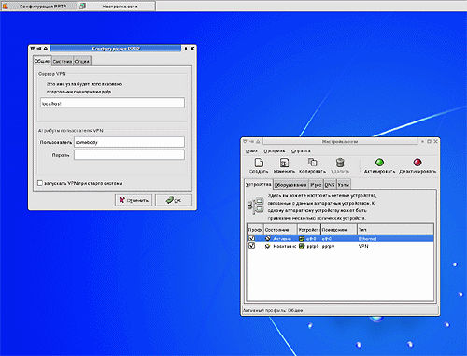Click the Активно status text

tap(282, 239)
